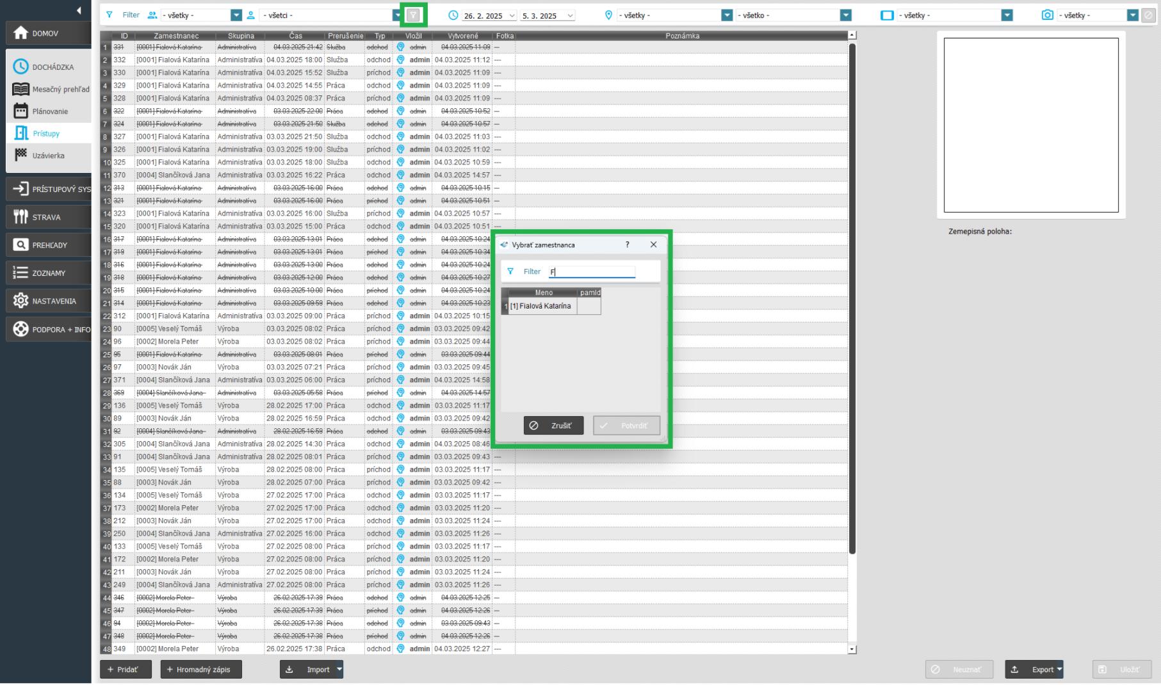Click the Hromadný zápis button

201,670
